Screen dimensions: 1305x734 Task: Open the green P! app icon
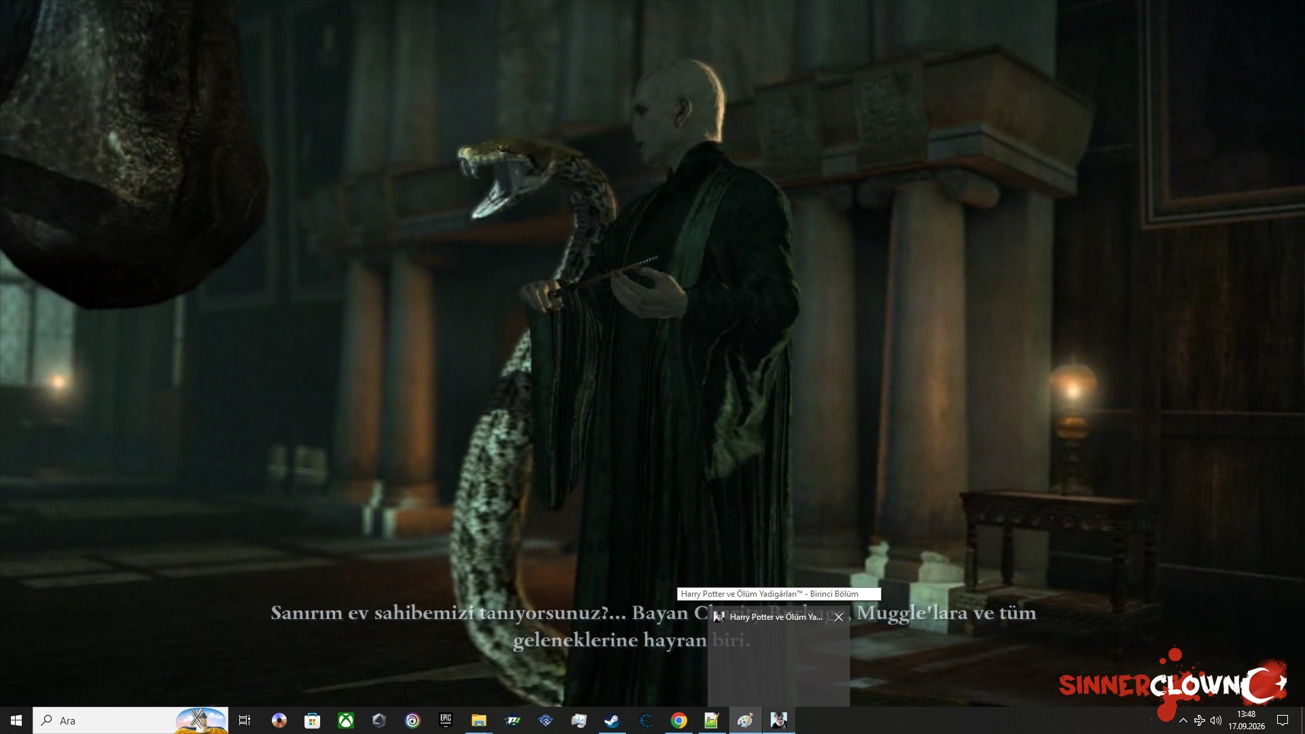[x=512, y=720]
